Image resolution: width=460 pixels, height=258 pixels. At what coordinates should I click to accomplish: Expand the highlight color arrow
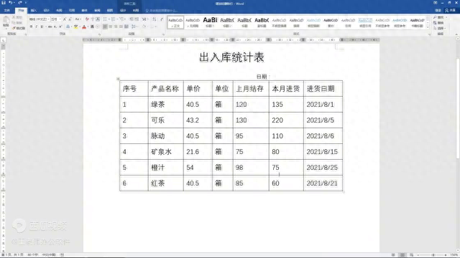point(80,27)
